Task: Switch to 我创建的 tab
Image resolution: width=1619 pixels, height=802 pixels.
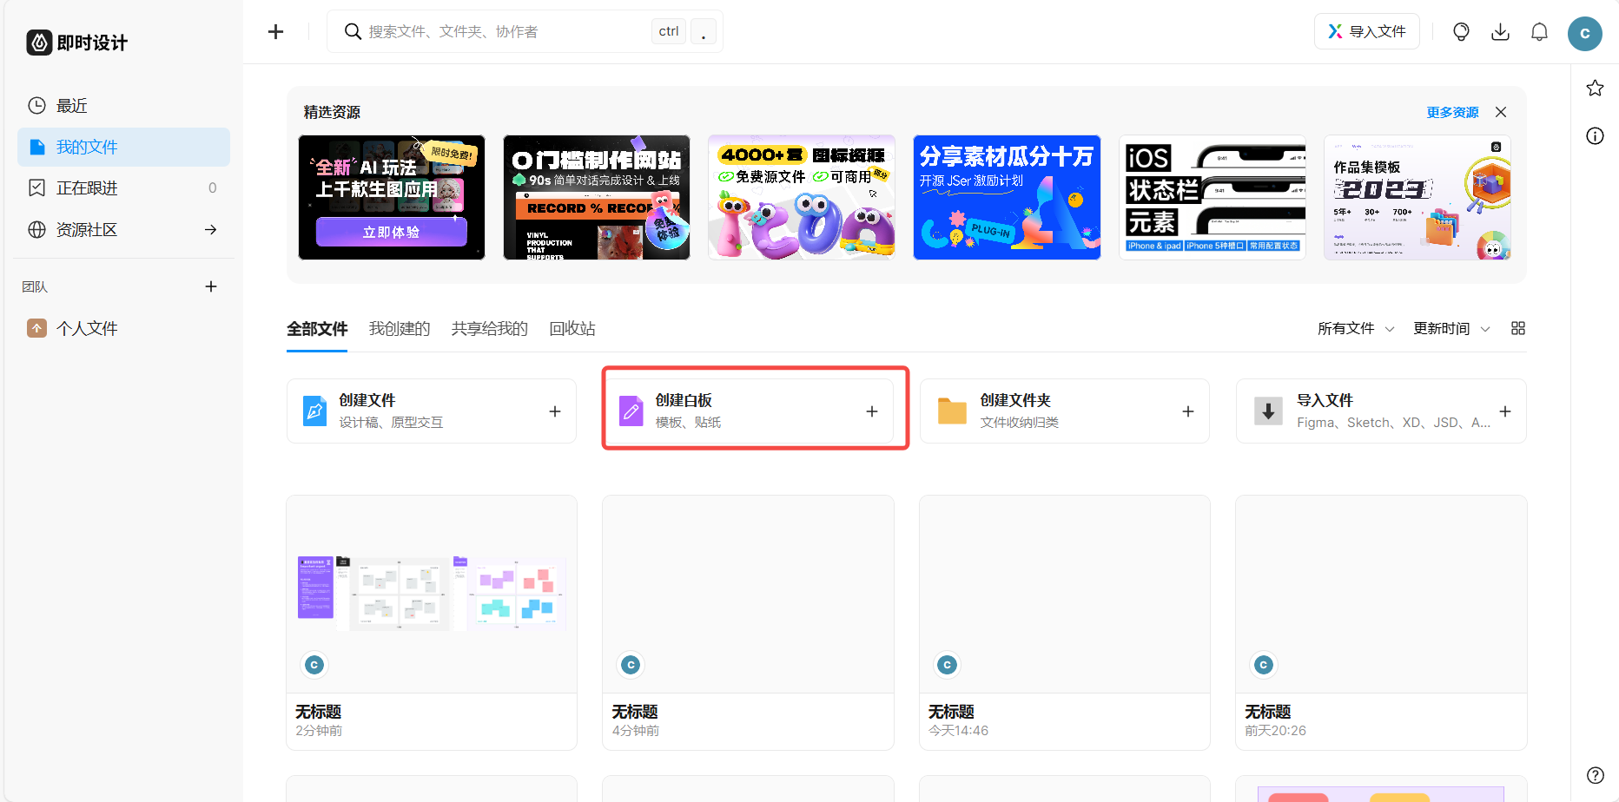Action: click(400, 329)
